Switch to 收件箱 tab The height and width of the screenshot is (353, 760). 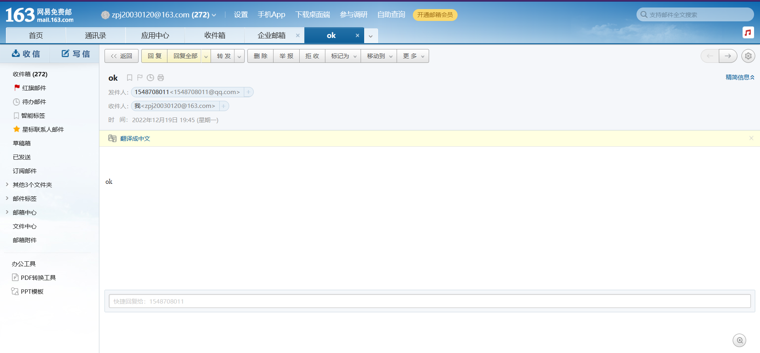tap(215, 35)
